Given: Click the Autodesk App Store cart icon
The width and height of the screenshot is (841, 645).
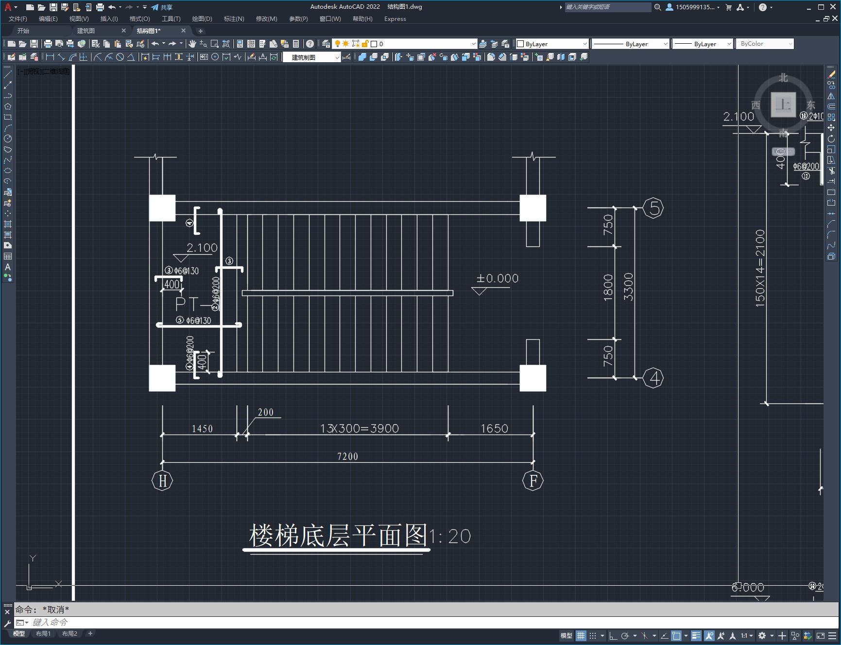Looking at the screenshot, I should [x=728, y=7].
